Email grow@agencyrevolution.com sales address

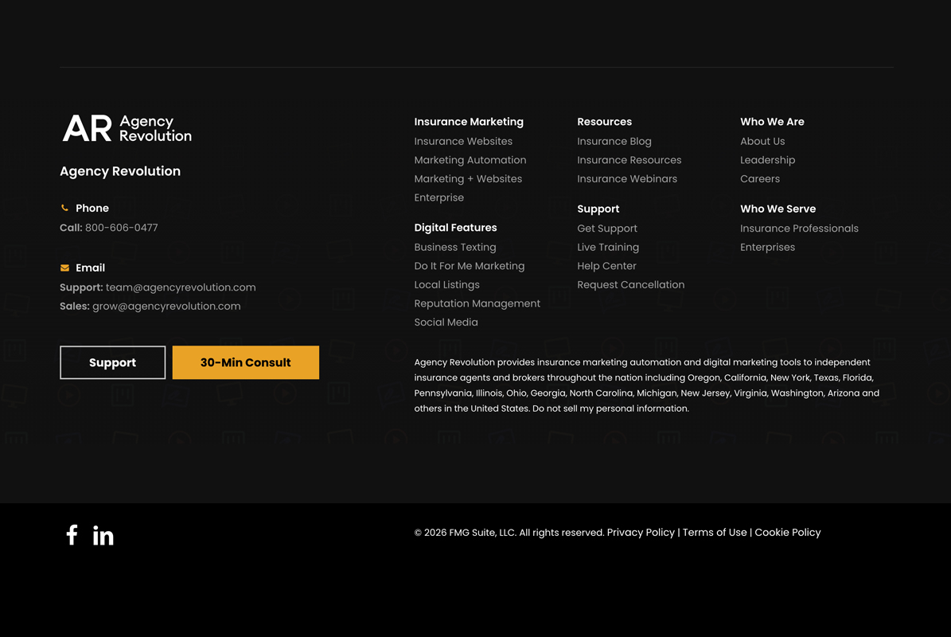(x=166, y=306)
